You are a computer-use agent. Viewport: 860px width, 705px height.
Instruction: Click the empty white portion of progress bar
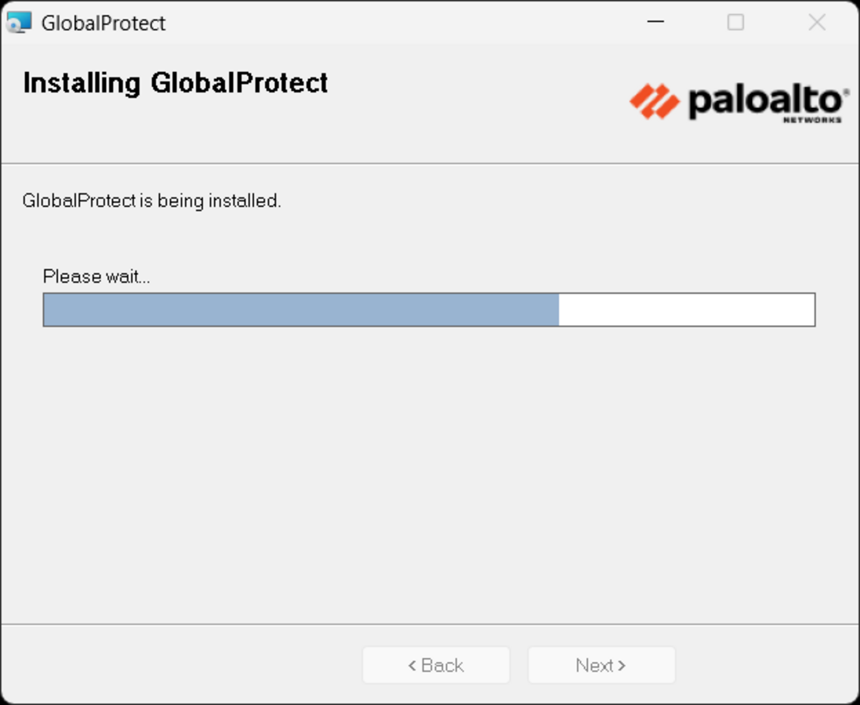click(x=687, y=309)
